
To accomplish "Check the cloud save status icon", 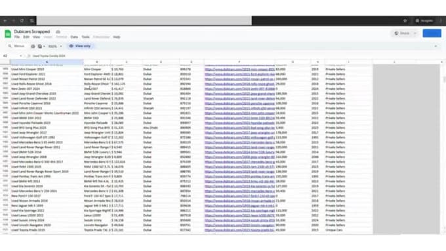I will pos(58,32).
